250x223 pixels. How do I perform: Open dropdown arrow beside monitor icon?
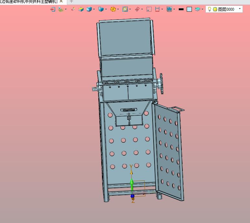tap(174, 9)
